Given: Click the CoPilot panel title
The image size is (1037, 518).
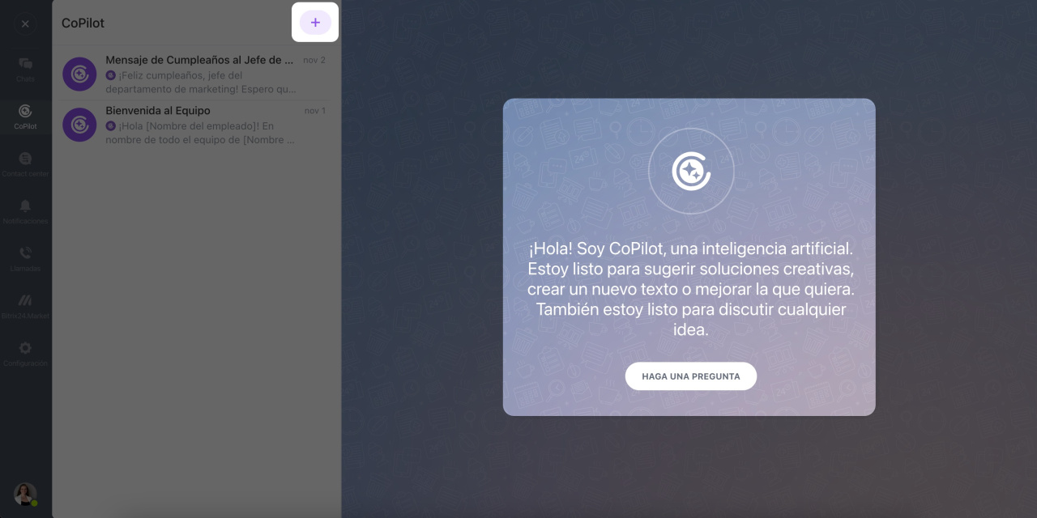Looking at the screenshot, I should 83,23.
